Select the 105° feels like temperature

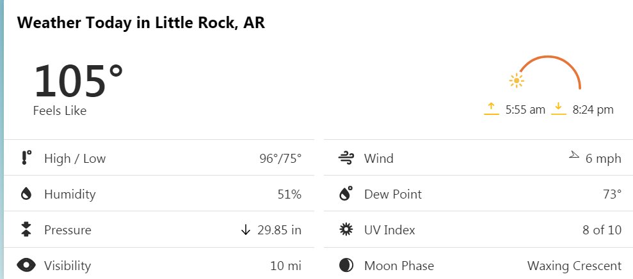tap(78, 81)
